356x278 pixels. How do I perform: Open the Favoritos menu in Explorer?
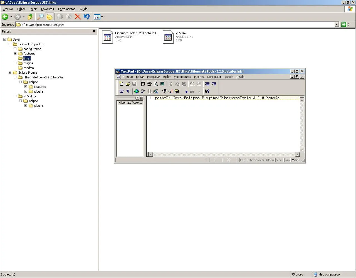[x=48, y=9]
